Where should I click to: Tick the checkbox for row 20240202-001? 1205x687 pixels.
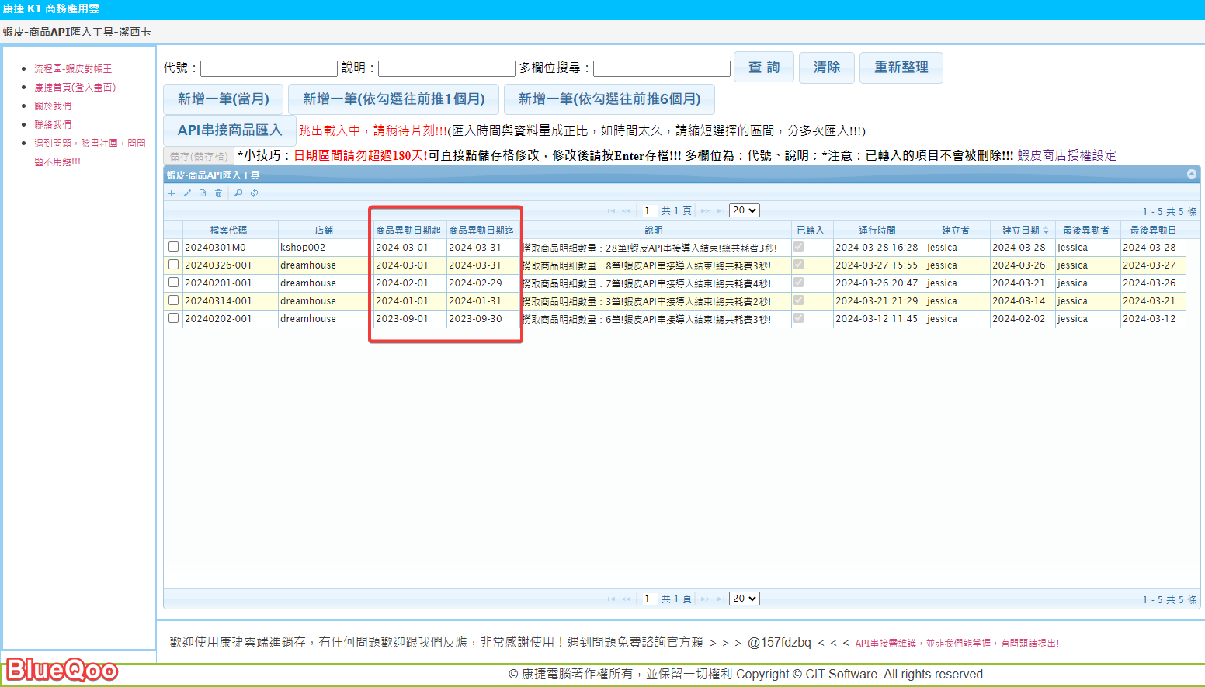[x=174, y=318]
